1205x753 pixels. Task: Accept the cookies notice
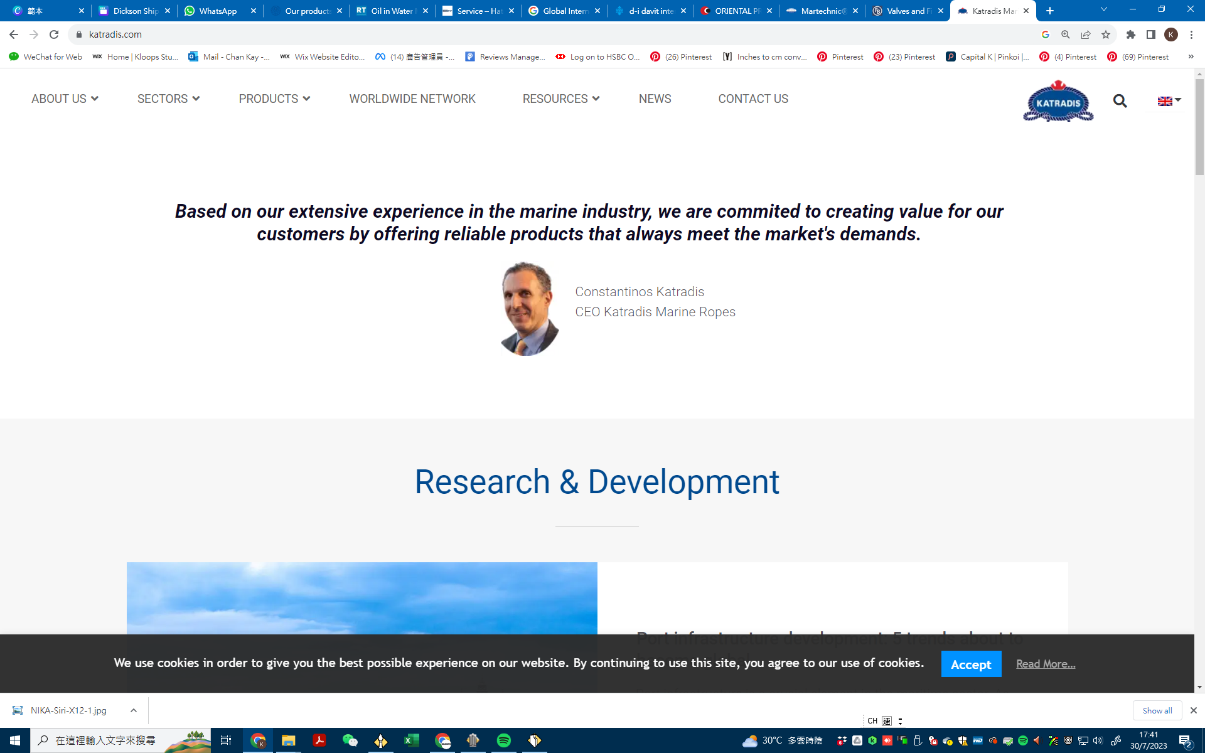(x=970, y=664)
